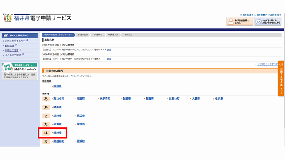Click the 操作シミュレーション experience banner
Viewport: 285px width, 160px height.
tap(20, 71)
